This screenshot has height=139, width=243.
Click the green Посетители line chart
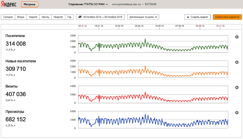coord(153,44)
